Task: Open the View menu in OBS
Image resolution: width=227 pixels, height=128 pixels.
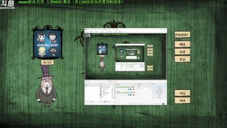Action: pyautogui.click(x=96, y=32)
